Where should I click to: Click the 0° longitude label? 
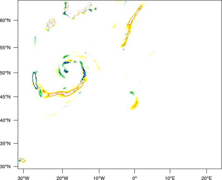tap(135, 178)
